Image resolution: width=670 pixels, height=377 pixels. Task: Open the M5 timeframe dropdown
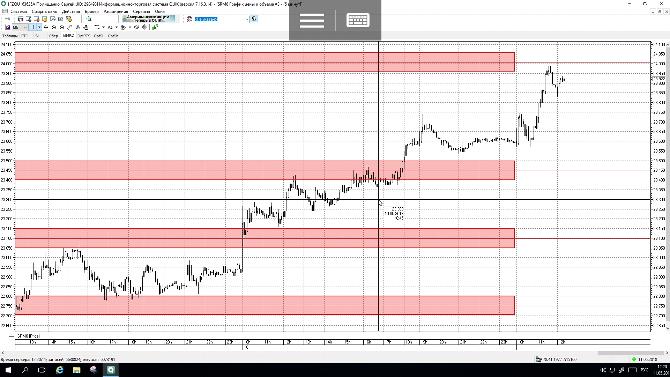tap(25, 27)
